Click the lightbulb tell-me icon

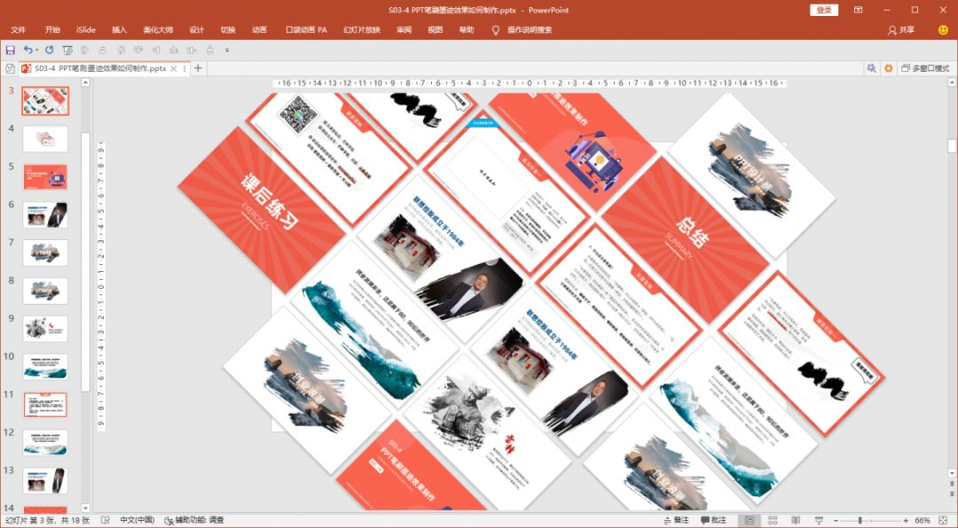pyautogui.click(x=496, y=30)
